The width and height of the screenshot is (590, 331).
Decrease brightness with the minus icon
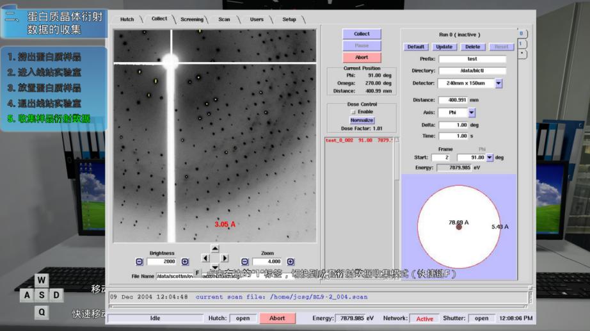[139, 262]
